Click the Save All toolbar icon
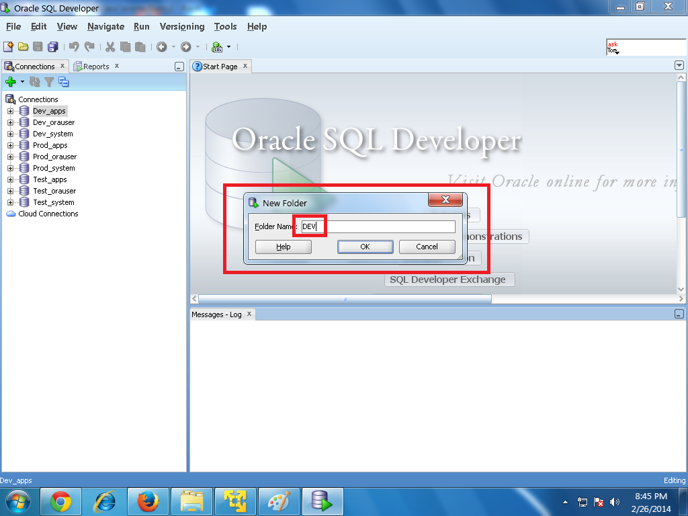The width and height of the screenshot is (688, 516). coord(53,46)
